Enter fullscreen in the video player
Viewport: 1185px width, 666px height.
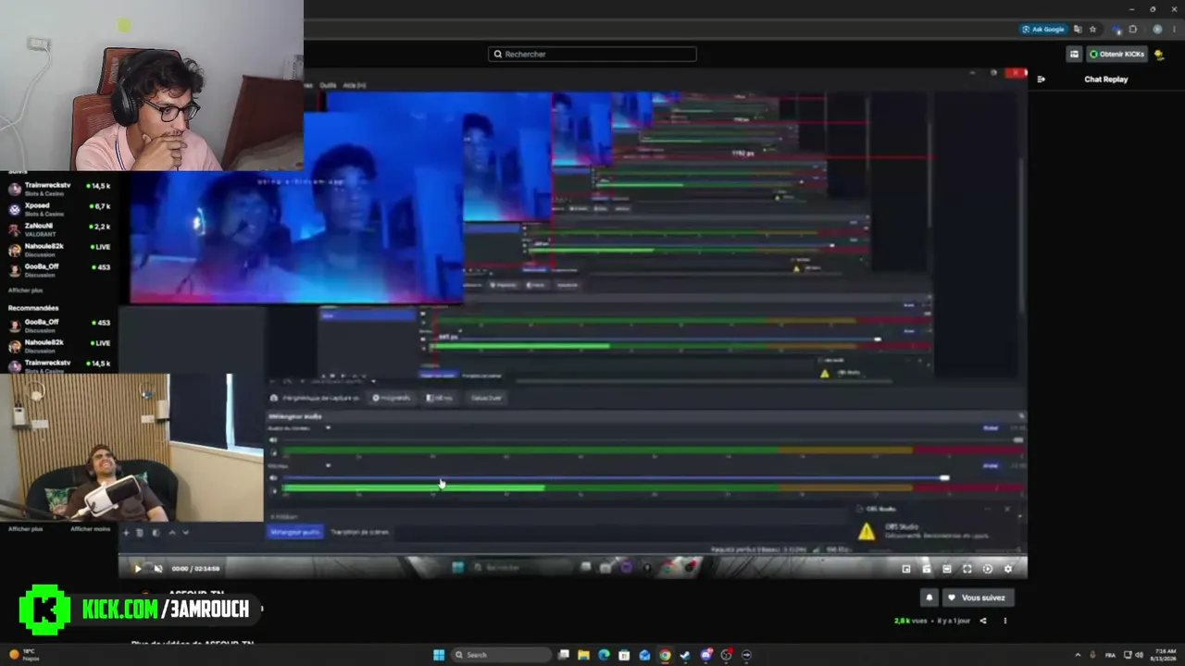coord(967,569)
